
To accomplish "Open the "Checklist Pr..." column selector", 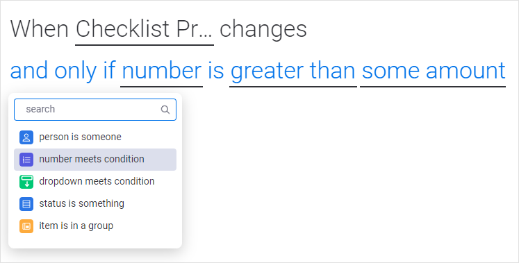I will [145, 30].
